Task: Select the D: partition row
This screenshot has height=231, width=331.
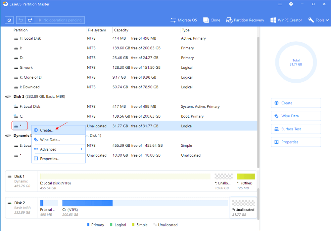Action: point(129,58)
